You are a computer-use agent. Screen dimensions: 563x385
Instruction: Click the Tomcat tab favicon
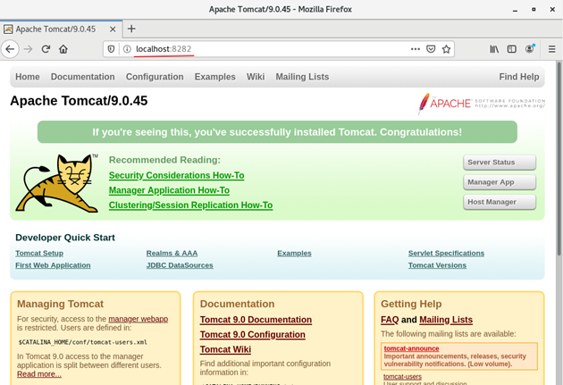[8, 29]
